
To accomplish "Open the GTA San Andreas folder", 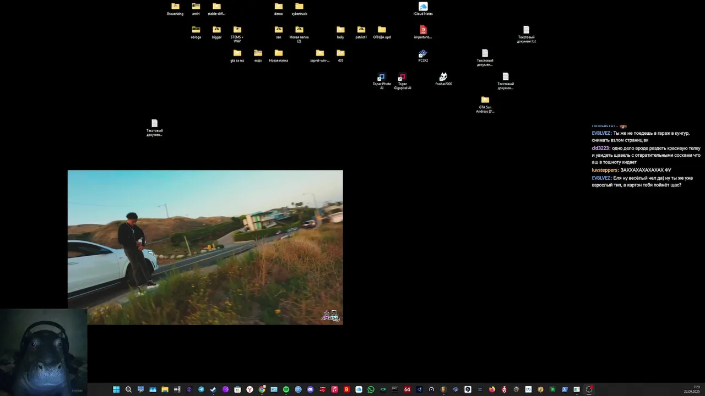I will [x=485, y=104].
